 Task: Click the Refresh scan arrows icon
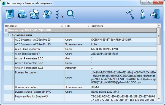click(x=47, y=14)
